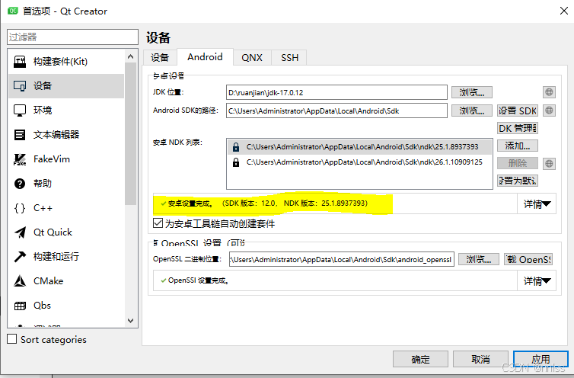Click the 取消 button

coord(480,359)
